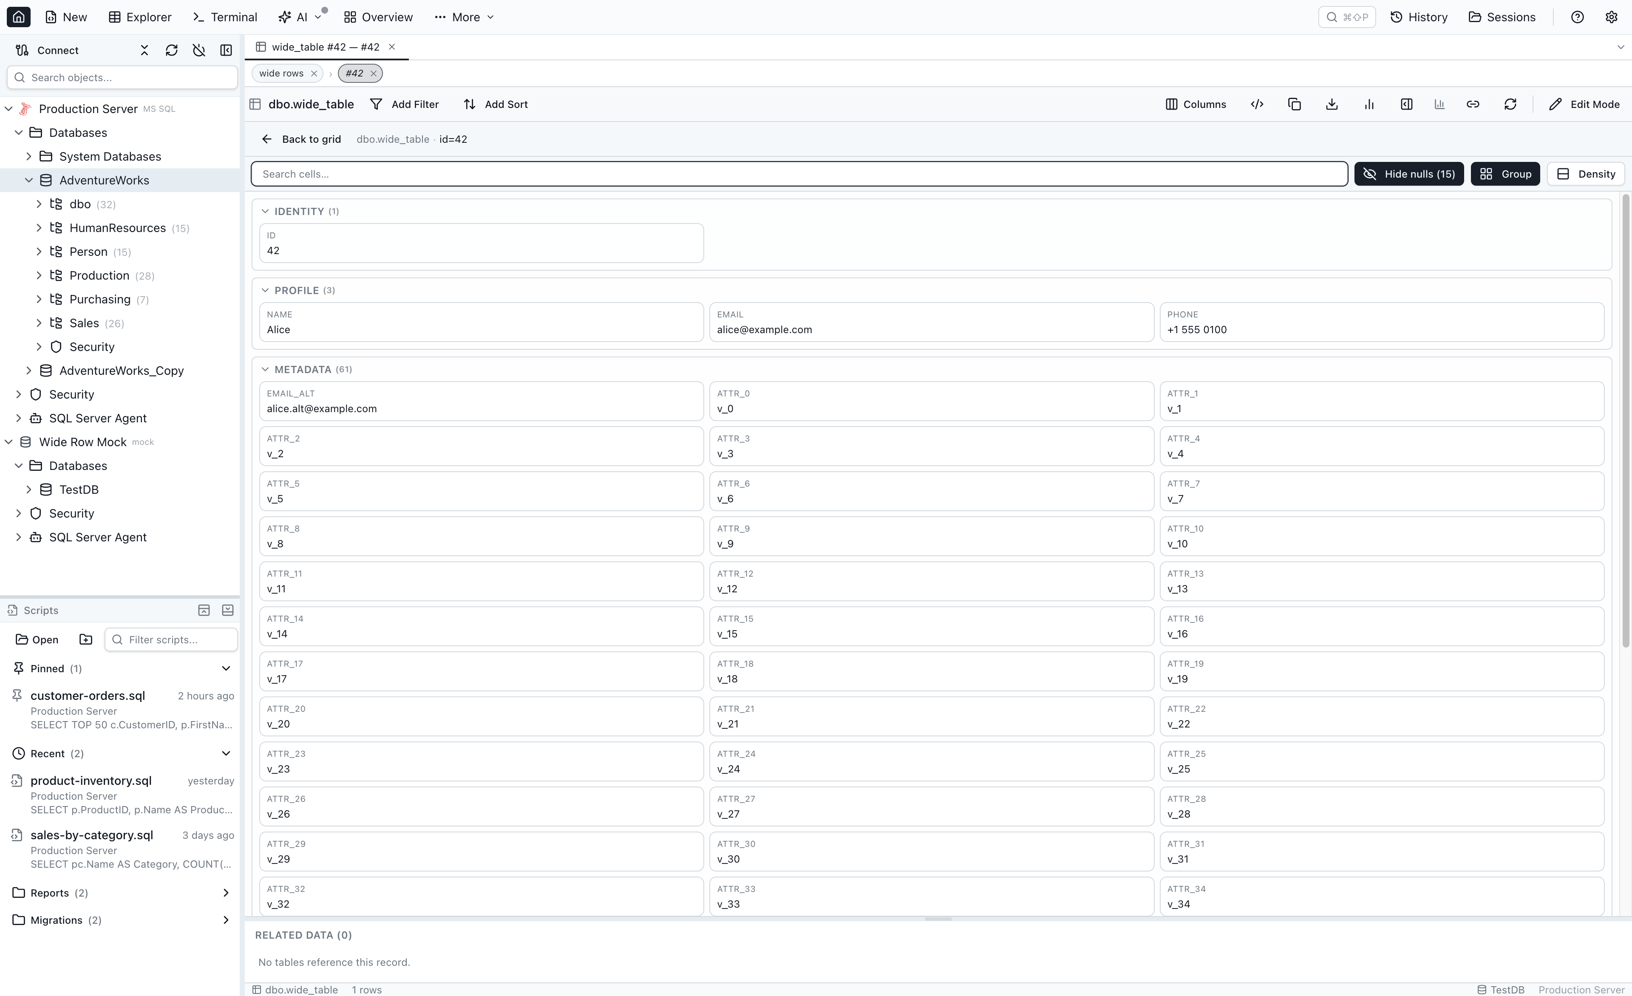Go to the home icon button
The width and height of the screenshot is (1632, 996).
(19, 17)
